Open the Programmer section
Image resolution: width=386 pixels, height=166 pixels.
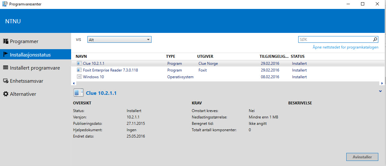tap(36, 41)
